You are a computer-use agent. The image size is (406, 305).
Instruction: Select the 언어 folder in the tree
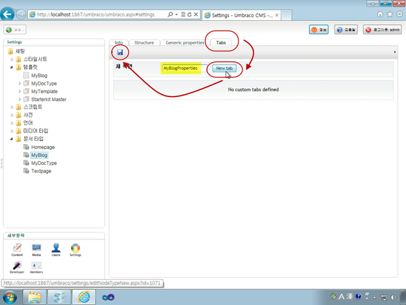(28, 123)
